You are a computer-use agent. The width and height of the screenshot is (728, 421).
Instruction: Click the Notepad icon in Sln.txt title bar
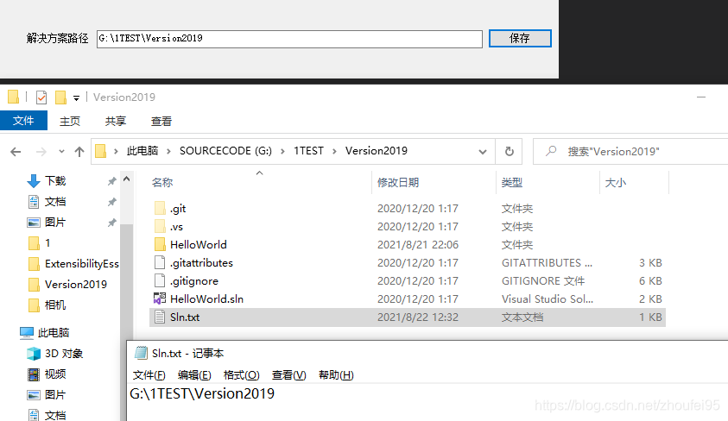(141, 353)
